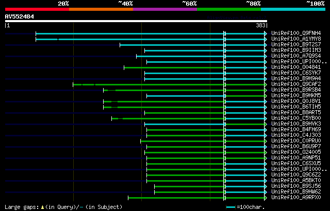Viewport: 330px width, 211px height.
Task: Click the orange ~40% legend segment
Action: pyautogui.click(x=101, y=9)
